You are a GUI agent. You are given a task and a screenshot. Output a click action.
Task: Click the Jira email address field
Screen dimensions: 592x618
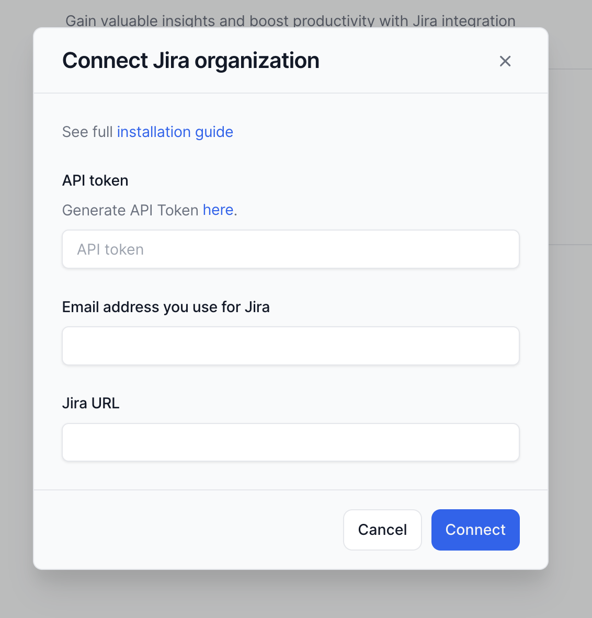(290, 346)
